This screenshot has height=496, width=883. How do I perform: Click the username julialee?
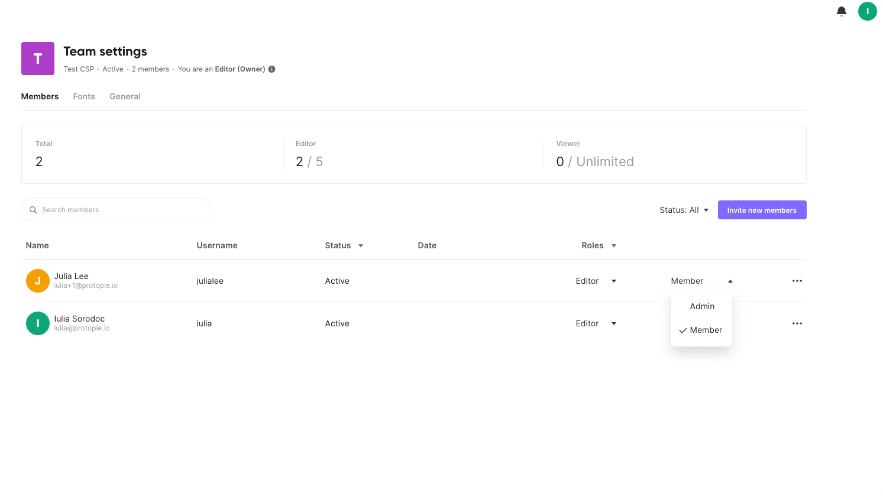210,281
